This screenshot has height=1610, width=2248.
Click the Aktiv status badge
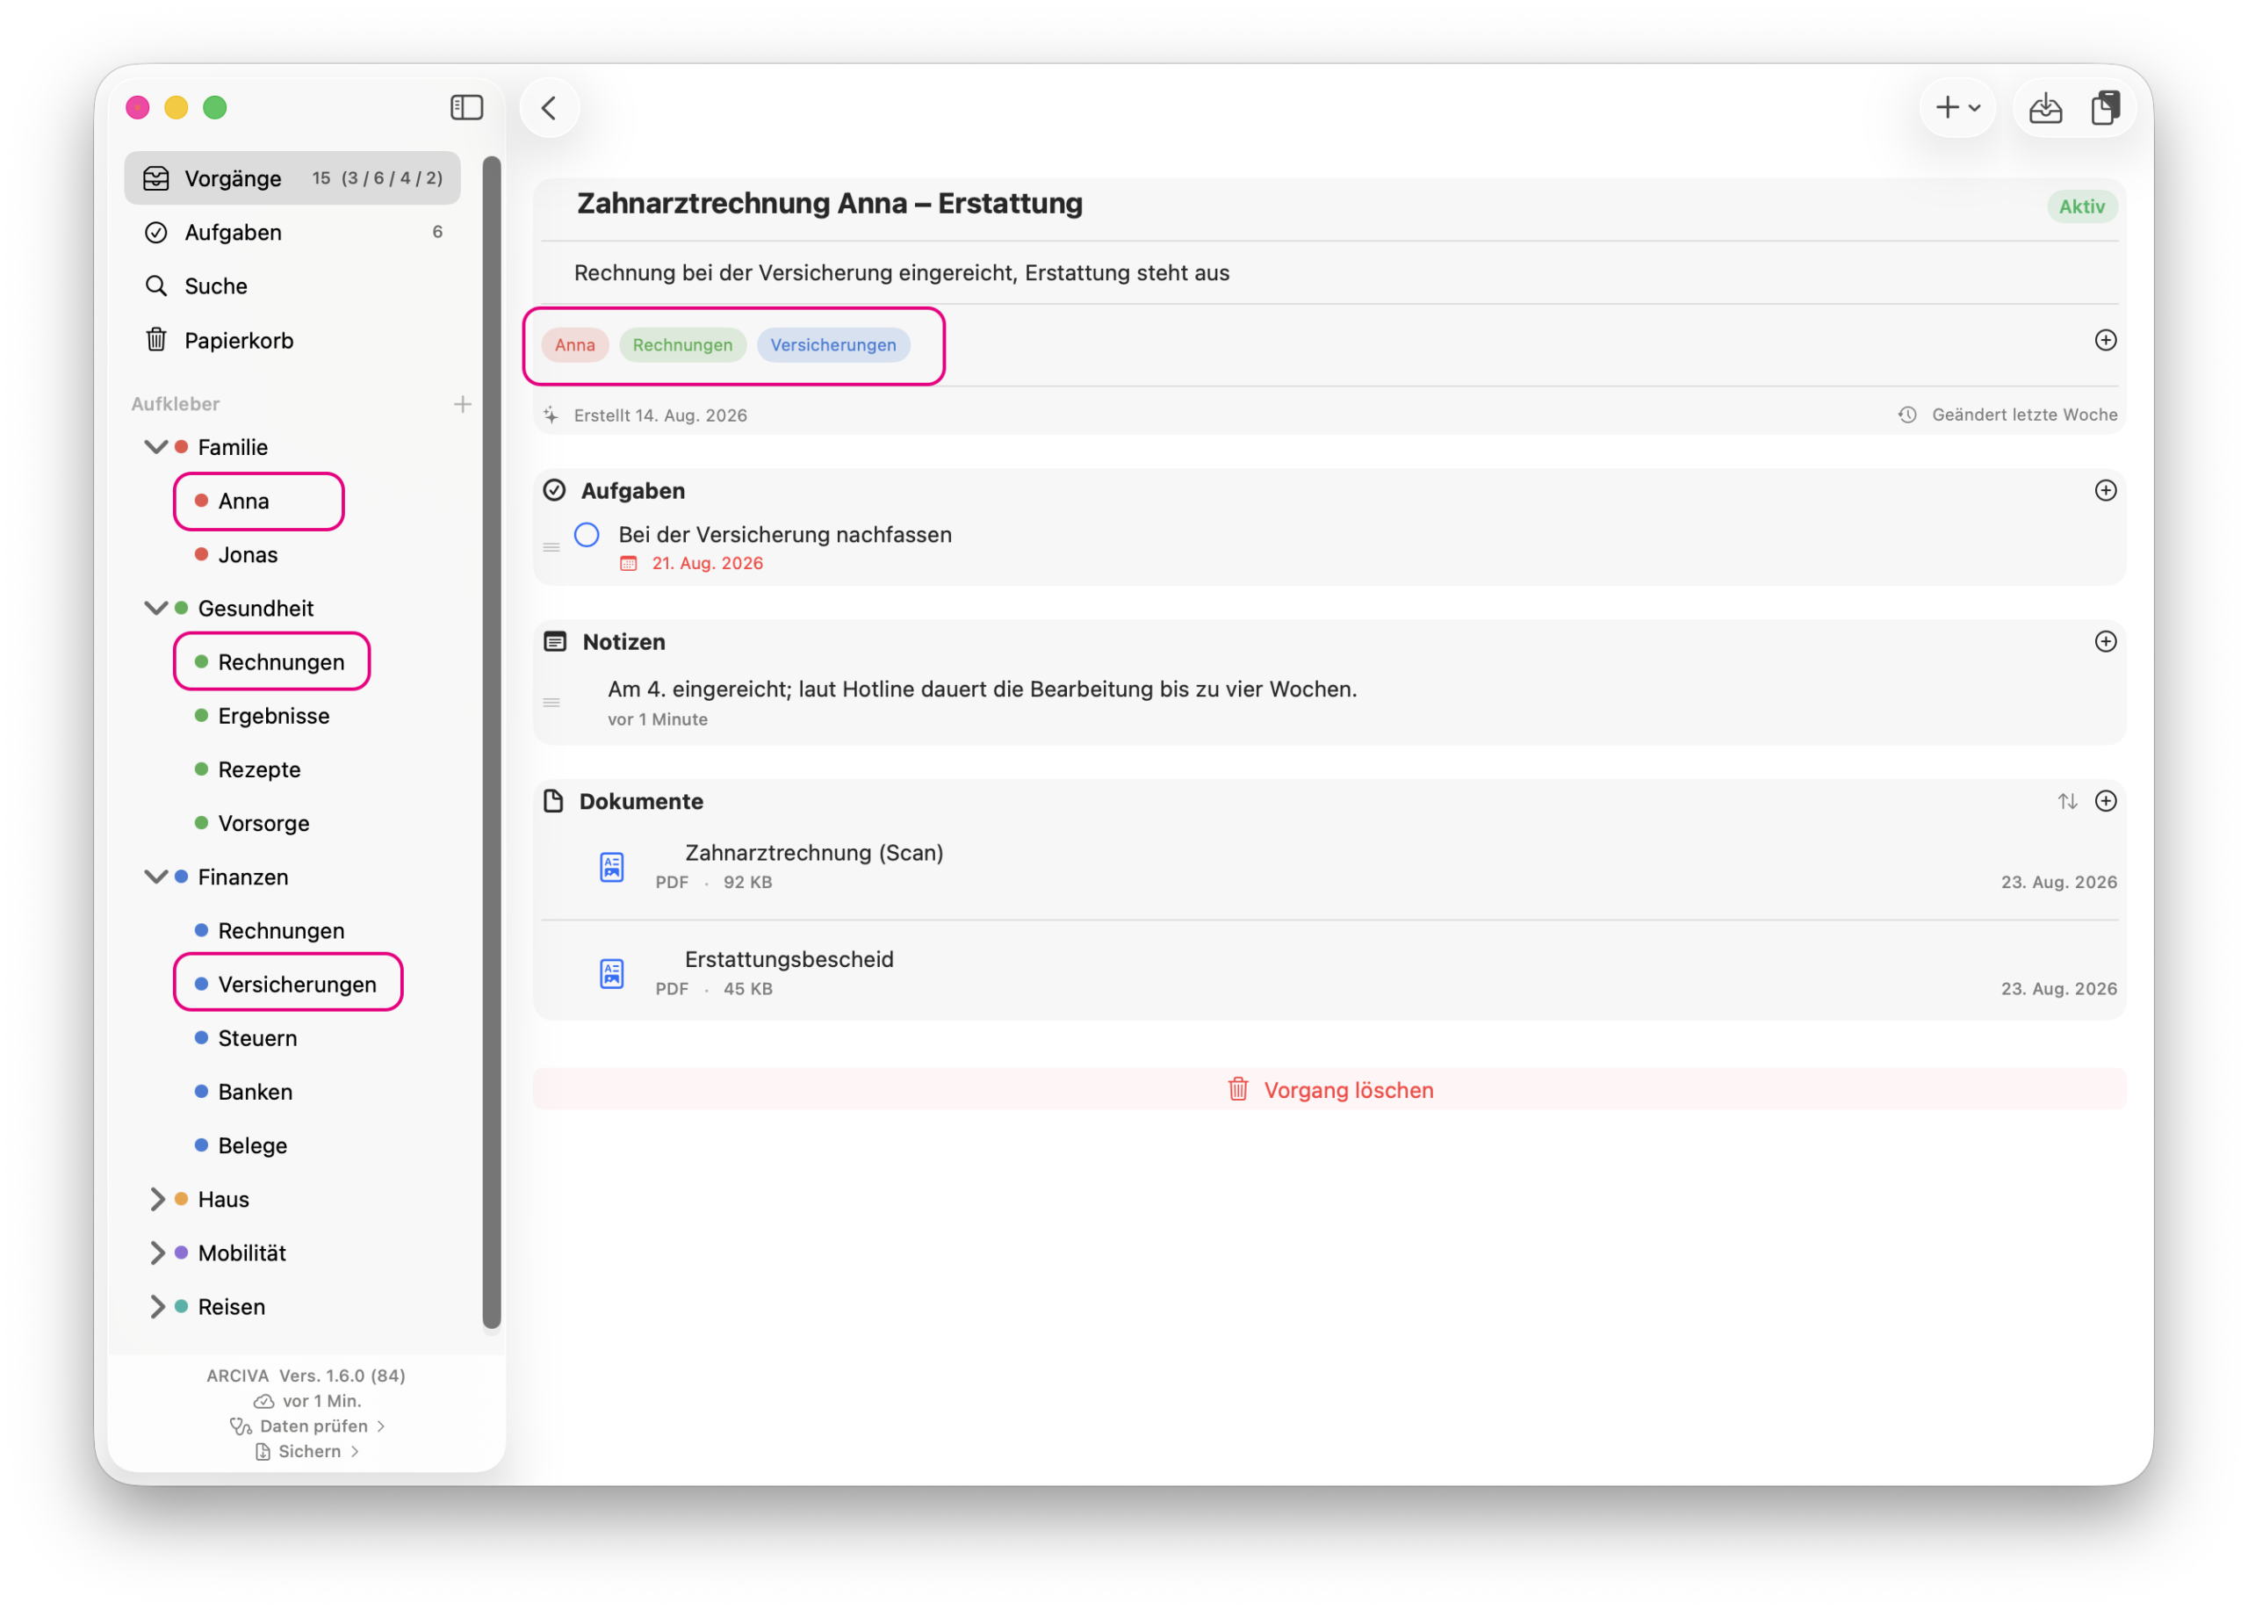click(2081, 206)
